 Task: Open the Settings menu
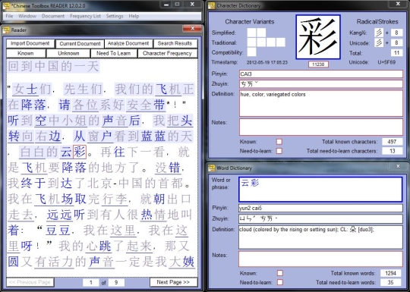pos(115,16)
